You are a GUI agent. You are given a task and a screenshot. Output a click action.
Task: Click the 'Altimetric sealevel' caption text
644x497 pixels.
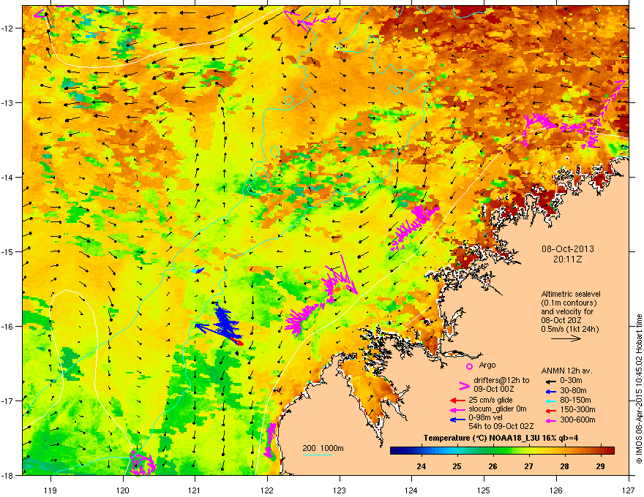coord(571,294)
